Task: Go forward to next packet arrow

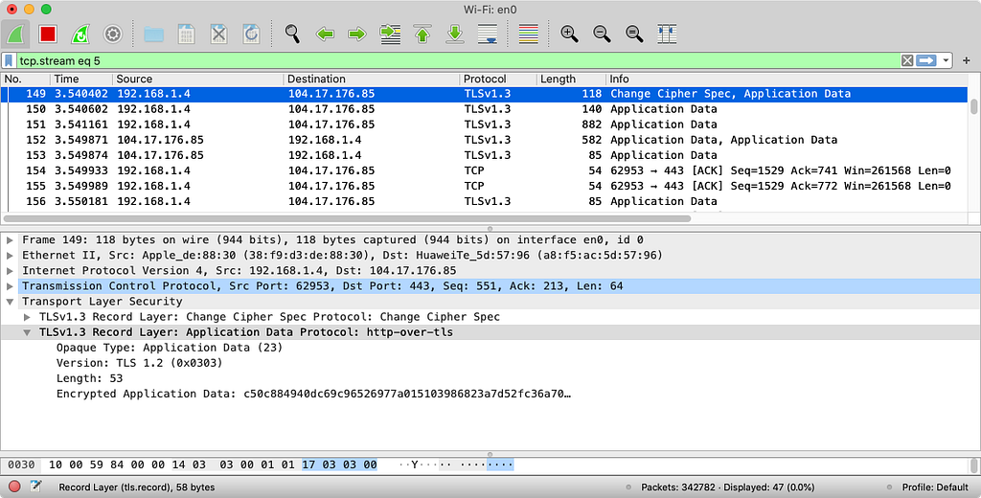Action: [357, 34]
